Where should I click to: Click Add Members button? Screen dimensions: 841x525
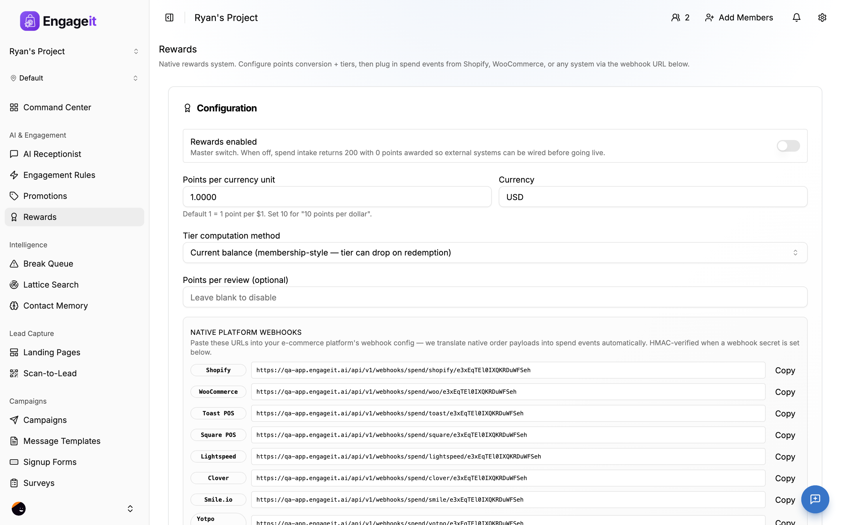point(739,17)
